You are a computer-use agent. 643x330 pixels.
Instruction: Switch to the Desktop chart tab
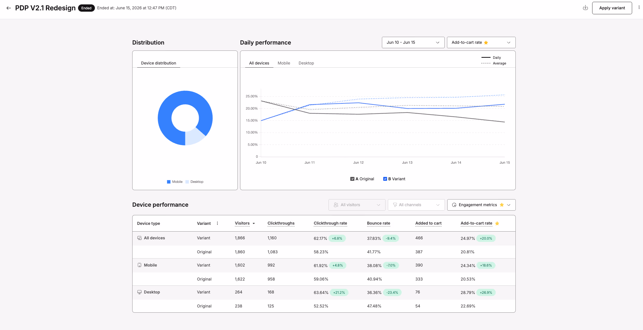pos(306,63)
